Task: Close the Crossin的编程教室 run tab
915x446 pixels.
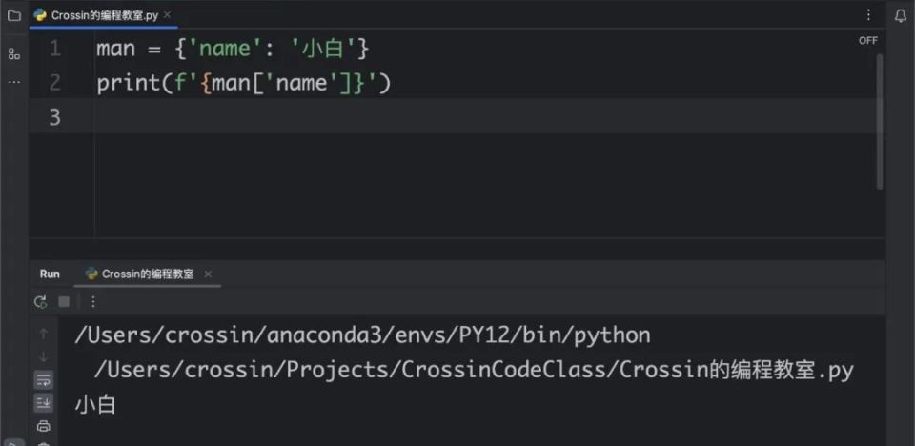Action: click(208, 274)
